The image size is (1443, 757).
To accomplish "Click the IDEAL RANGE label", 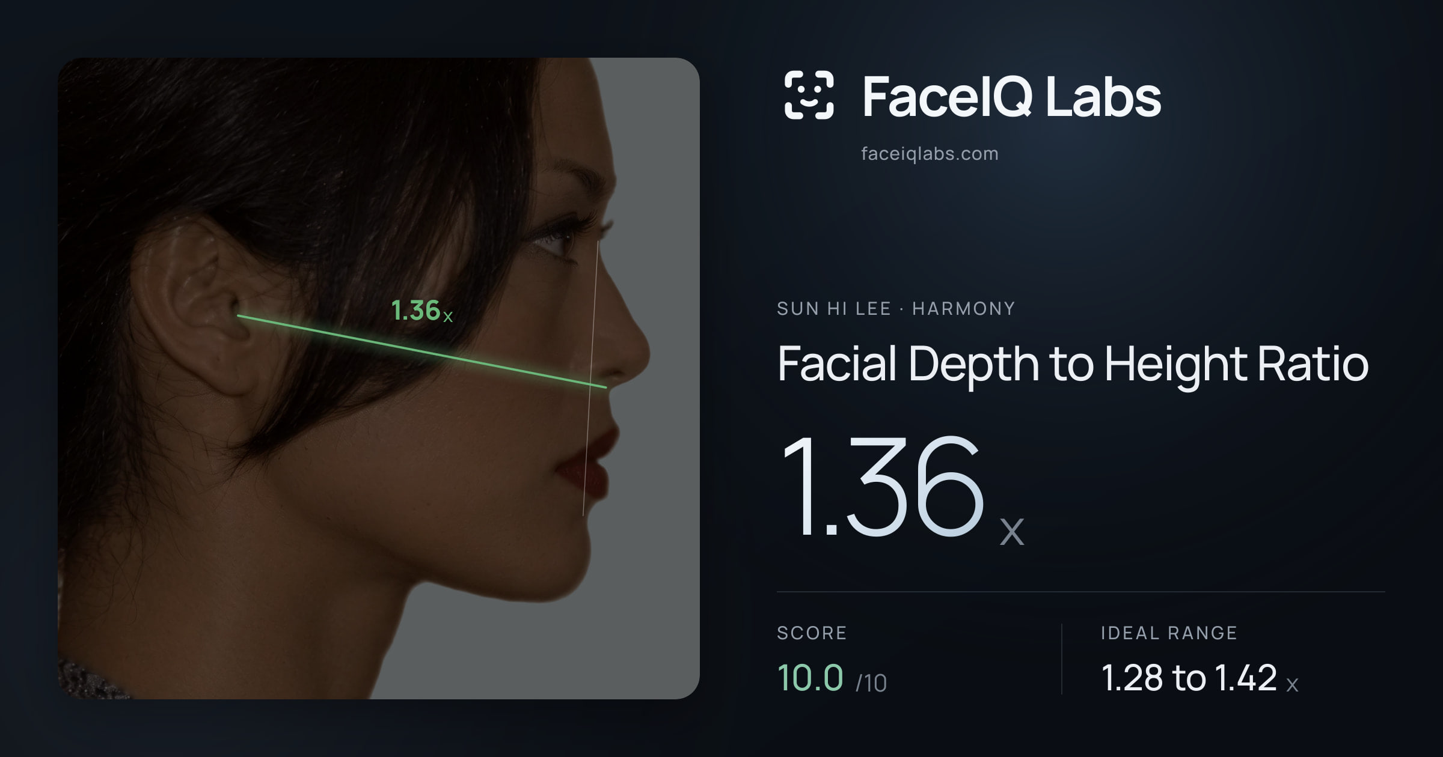I will (1169, 633).
